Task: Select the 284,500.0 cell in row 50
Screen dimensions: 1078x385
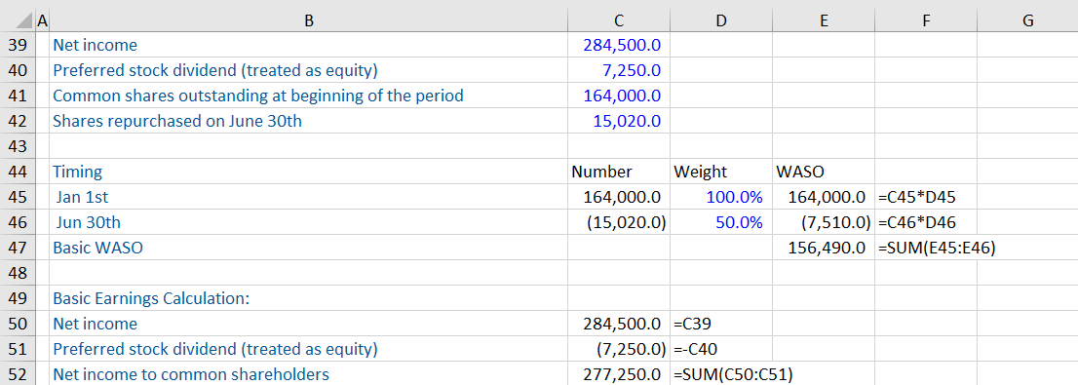Action: [x=619, y=324]
